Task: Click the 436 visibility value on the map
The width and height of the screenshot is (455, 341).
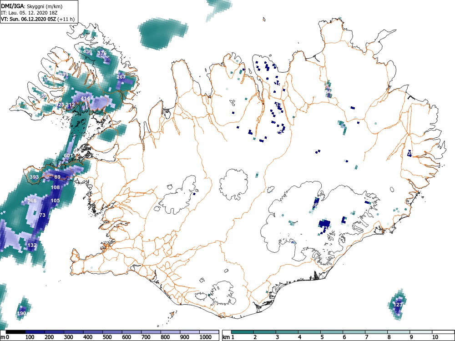Action: (87, 52)
